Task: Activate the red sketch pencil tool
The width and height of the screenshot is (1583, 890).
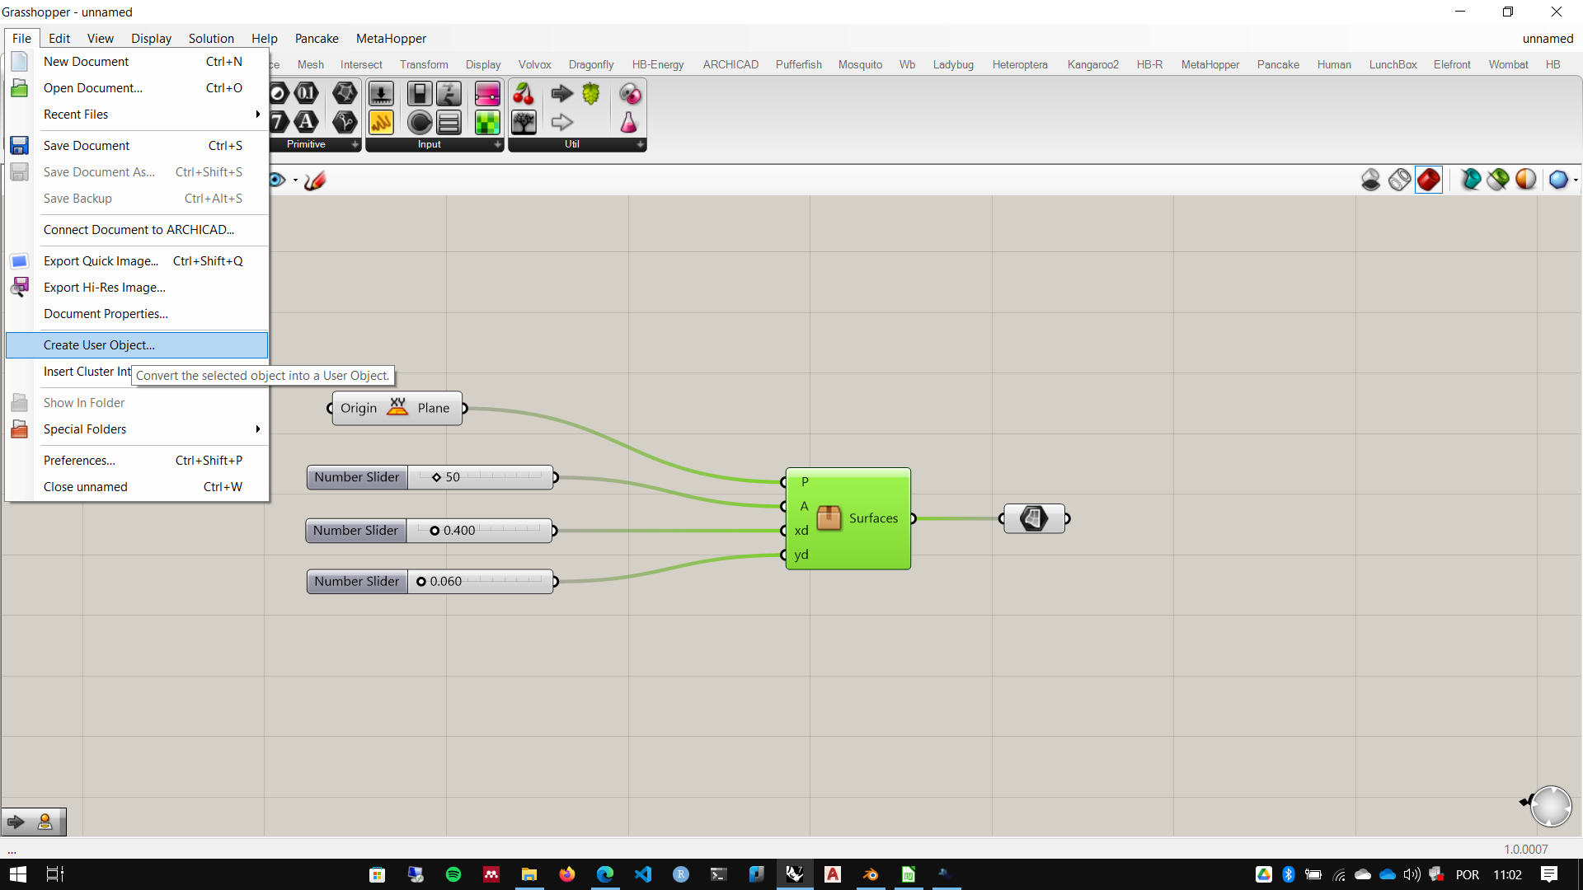Action: point(315,180)
